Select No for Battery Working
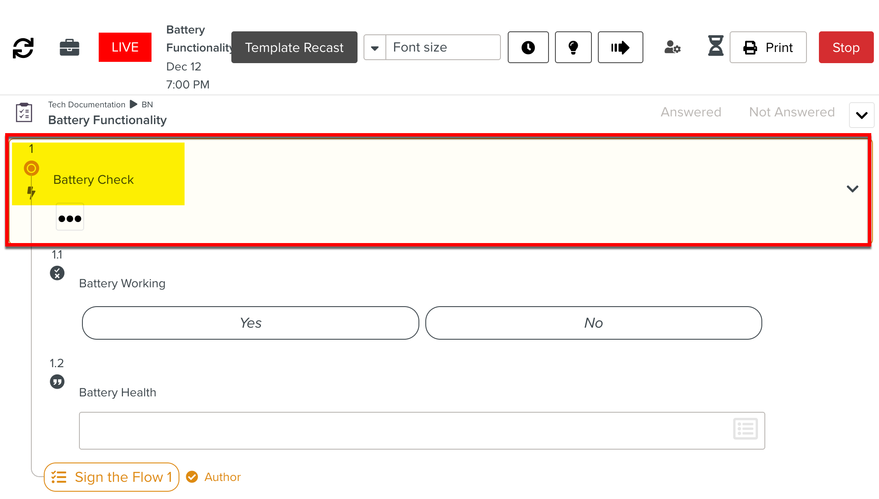Image resolution: width=879 pixels, height=499 pixels. tap(593, 323)
